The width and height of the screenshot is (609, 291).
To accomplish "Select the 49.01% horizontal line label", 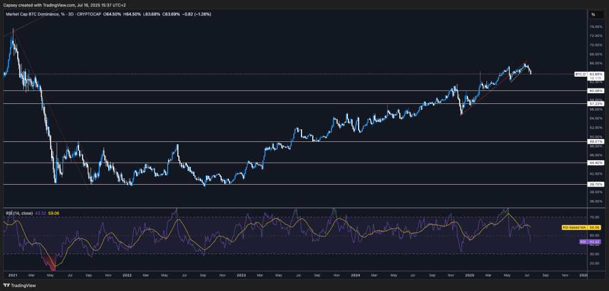I will click(x=595, y=142).
